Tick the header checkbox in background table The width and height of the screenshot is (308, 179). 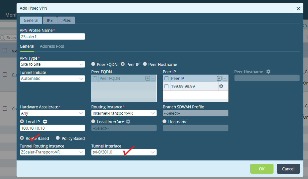pyautogui.click(x=5, y=50)
